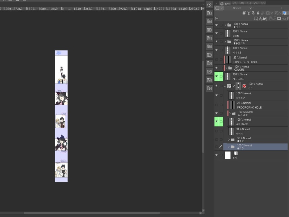Select the 용지 paper layer

[x=255, y=155]
